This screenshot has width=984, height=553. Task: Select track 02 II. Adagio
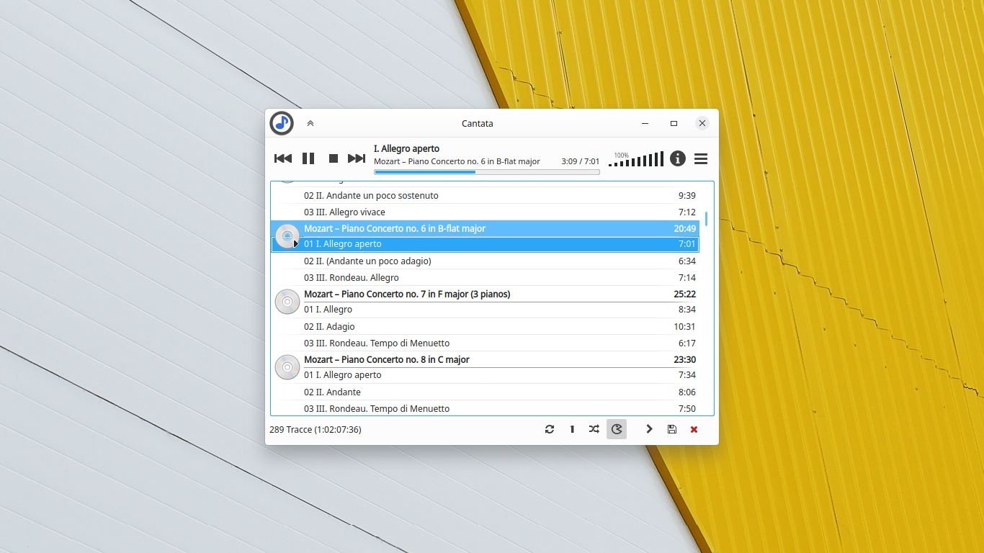pyautogui.click(x=485, y=326)
